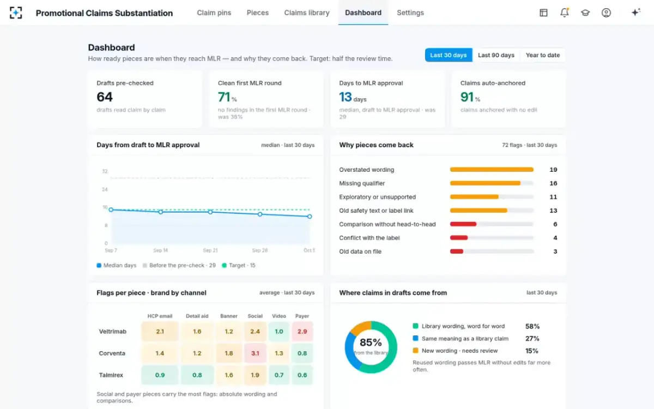This screenshot has height=409, width=654.
Task: Switch to the Pieces tab
Action: point(258,13)
